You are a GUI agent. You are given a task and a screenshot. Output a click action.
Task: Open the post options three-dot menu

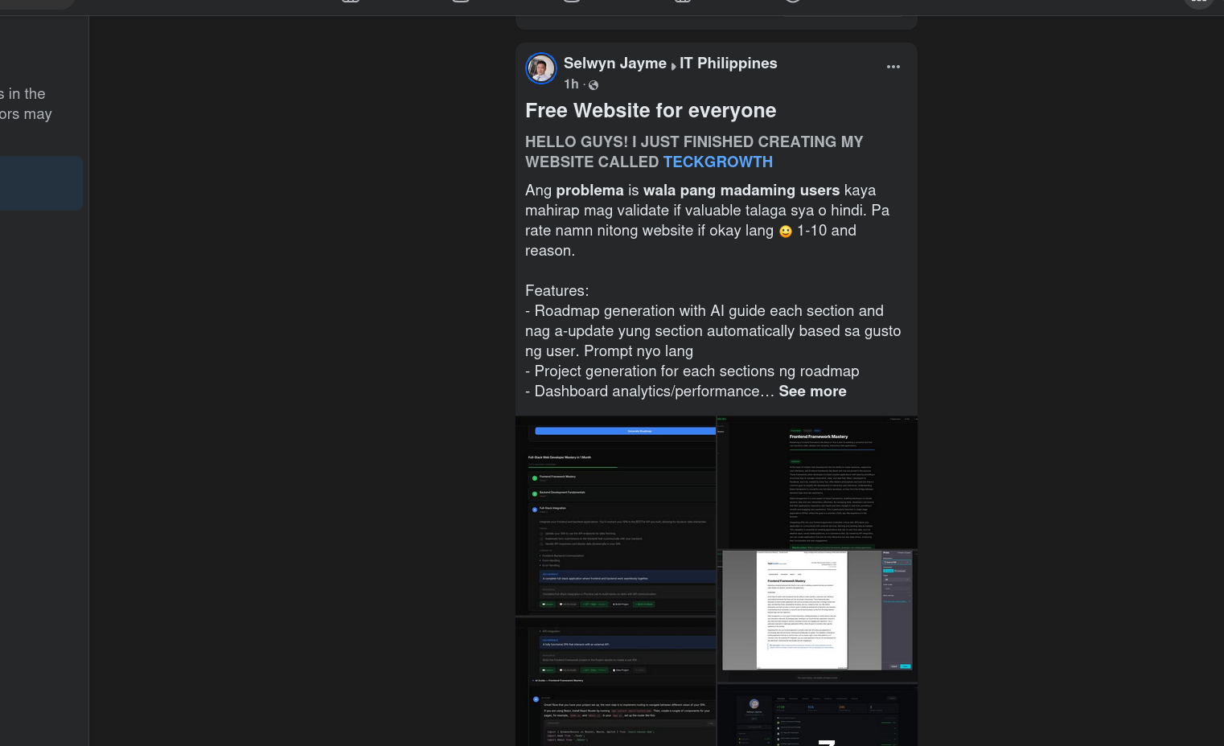pos(893,67)
